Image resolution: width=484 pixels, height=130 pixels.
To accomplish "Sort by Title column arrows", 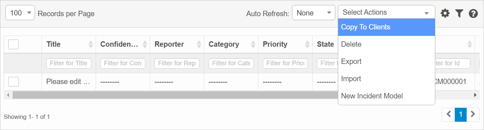I will [91, 45].
